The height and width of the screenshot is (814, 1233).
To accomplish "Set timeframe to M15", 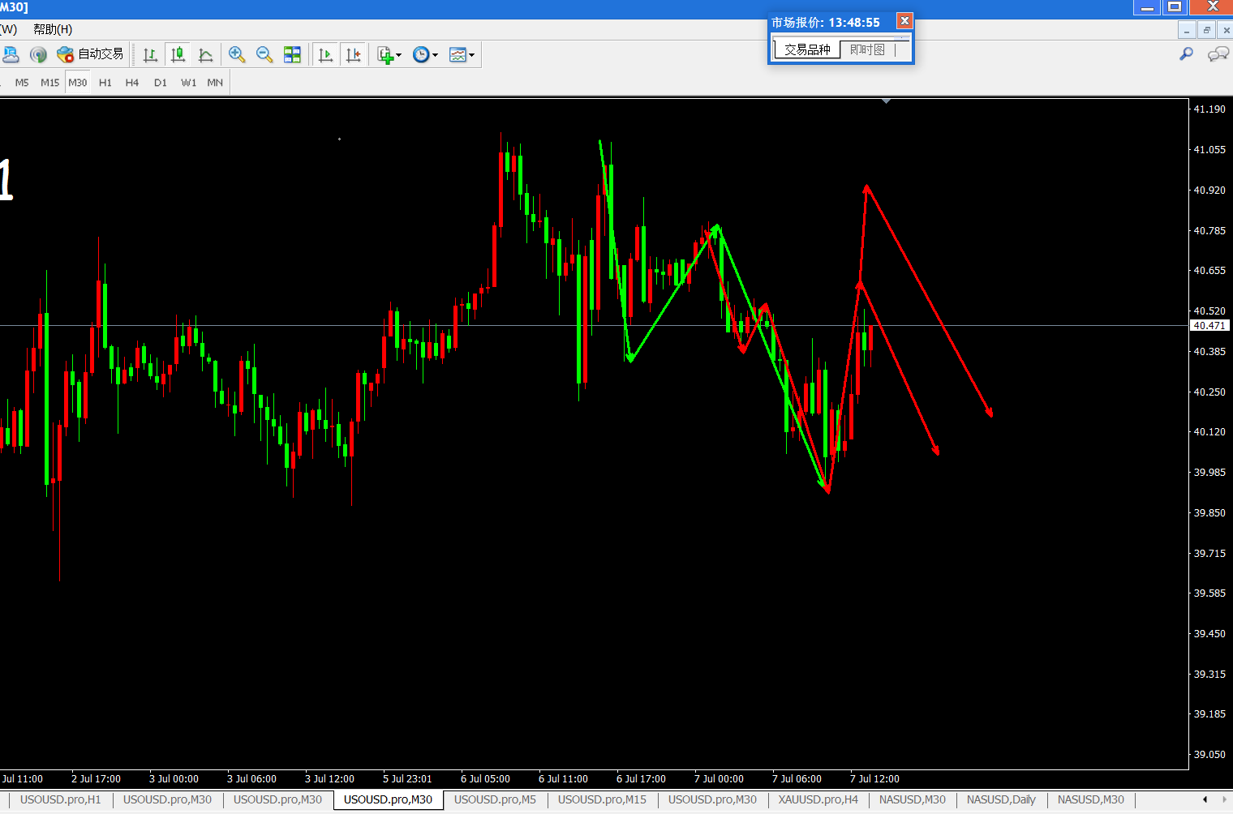I will (x=50, y=83).
